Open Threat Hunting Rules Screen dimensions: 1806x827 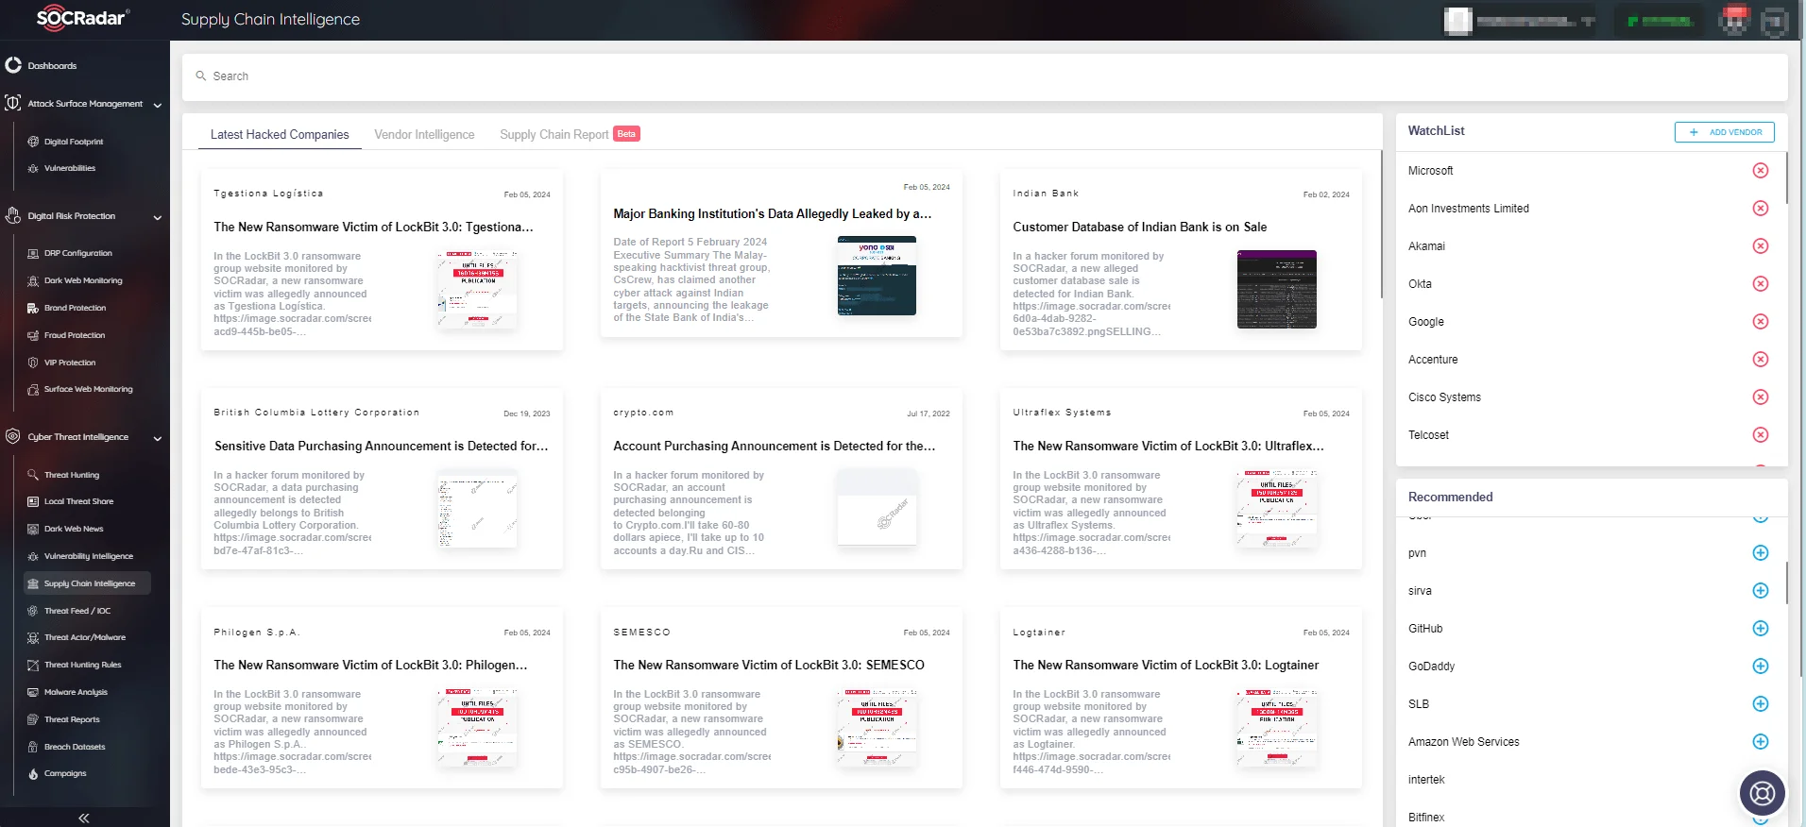point(83,665)
